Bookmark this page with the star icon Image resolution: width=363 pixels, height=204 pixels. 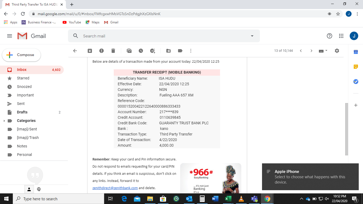point(338,14)
